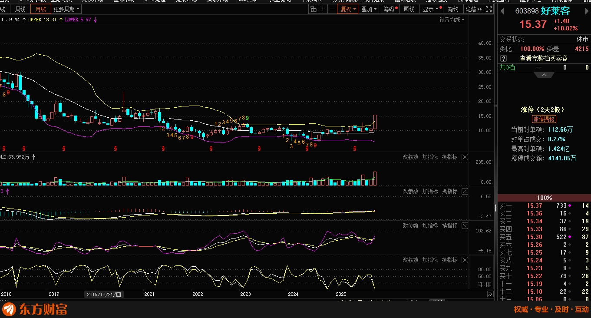The height and width of the screenshot is (318, 591).
Task: Click 加指标 in the volume panel
Action: [430, 157]
